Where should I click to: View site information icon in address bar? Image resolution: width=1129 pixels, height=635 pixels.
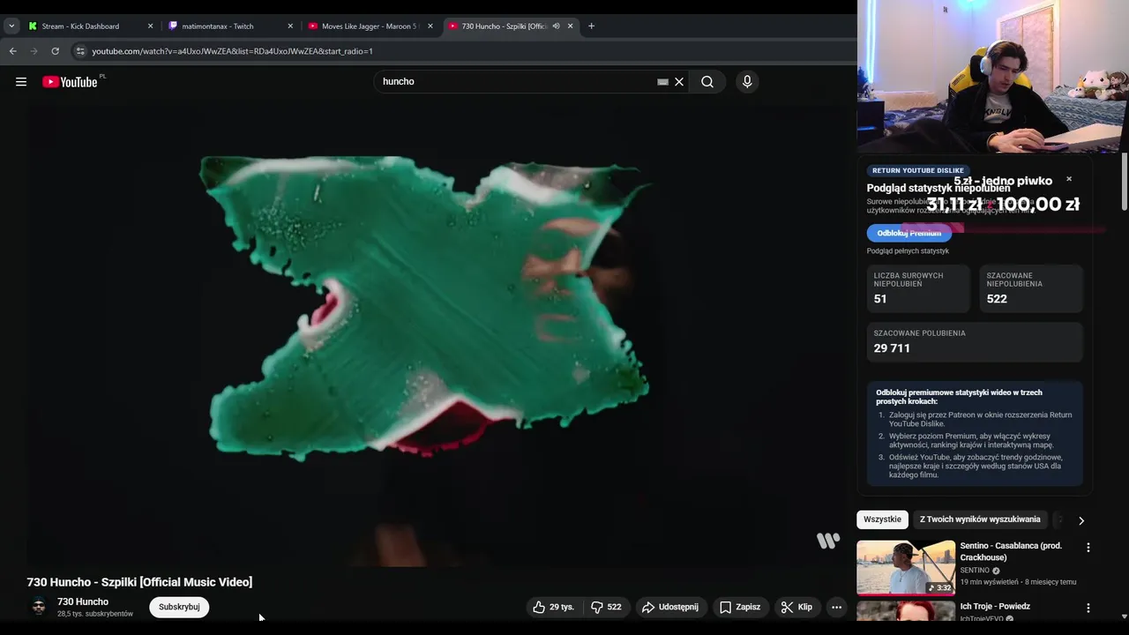coord(80,51)
